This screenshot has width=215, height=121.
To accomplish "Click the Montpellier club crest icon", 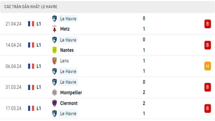I will pos(55,92).
